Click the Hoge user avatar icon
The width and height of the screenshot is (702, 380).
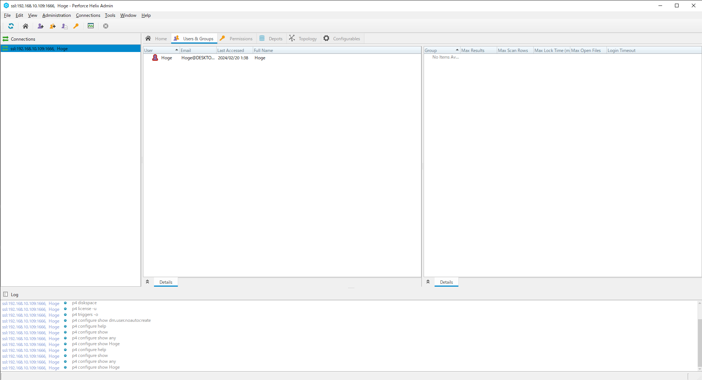(155, 57)
